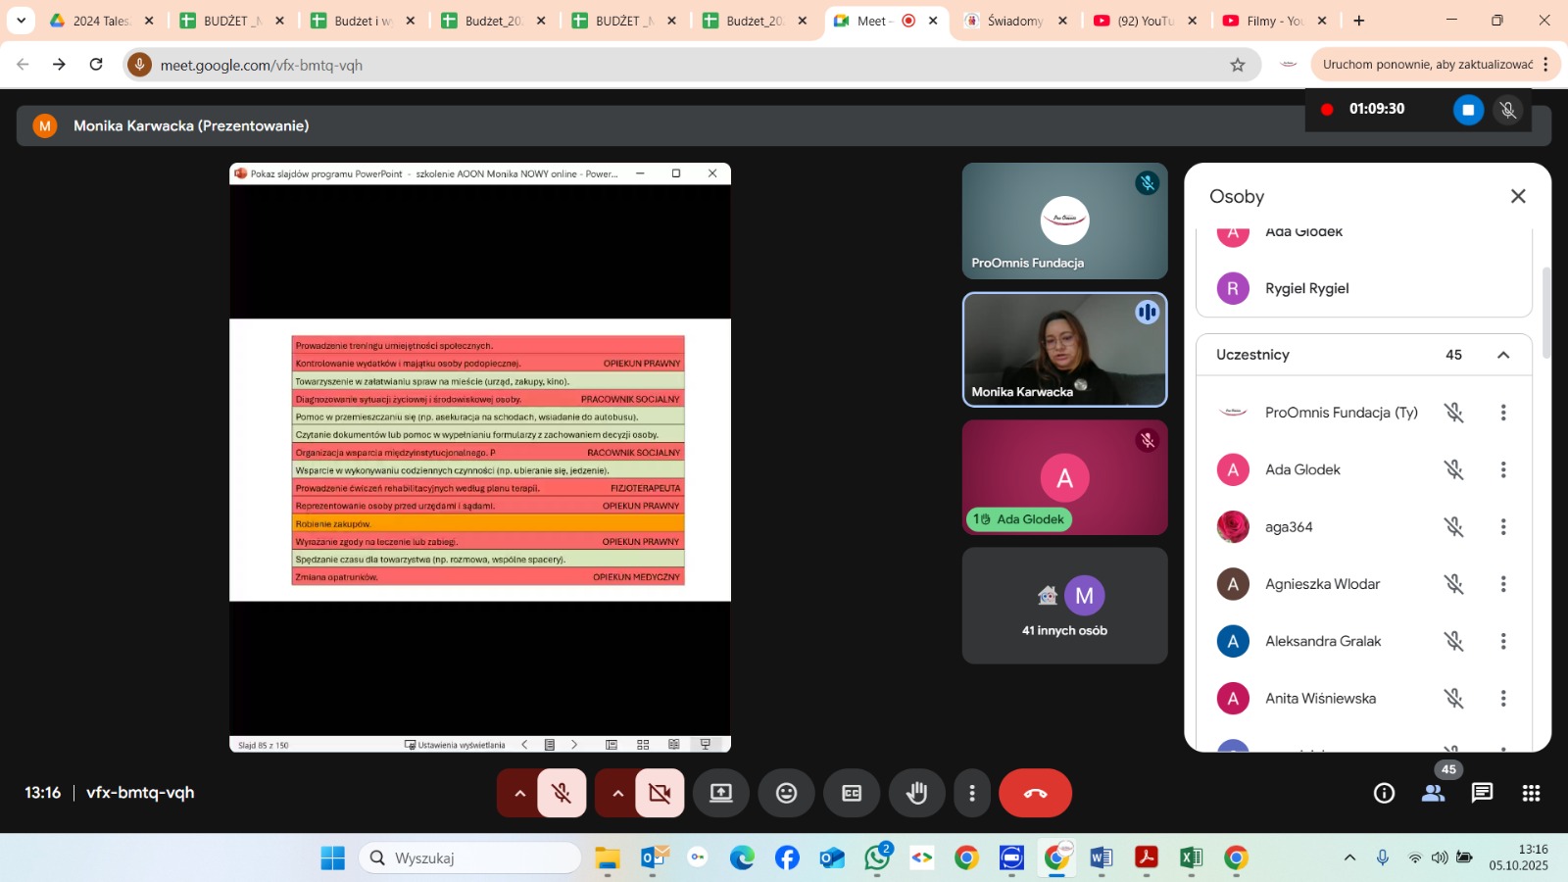Turn on captions in call toolbar

coord(852,793)
